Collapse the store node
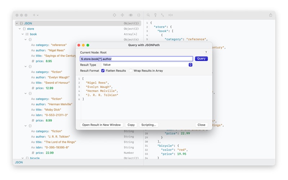Screen dimensions: 288x180 (x=20, y=29)
